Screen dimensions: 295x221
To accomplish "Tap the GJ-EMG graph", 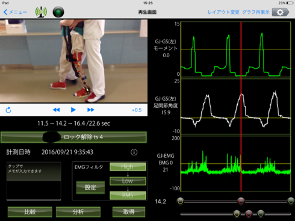I will click(236, 163).
